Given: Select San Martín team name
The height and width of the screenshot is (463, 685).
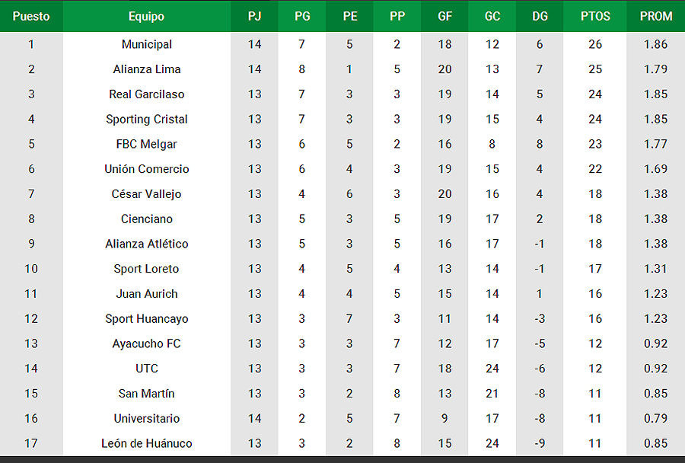Looking at the screenshot, I should [x=147, y=394].
